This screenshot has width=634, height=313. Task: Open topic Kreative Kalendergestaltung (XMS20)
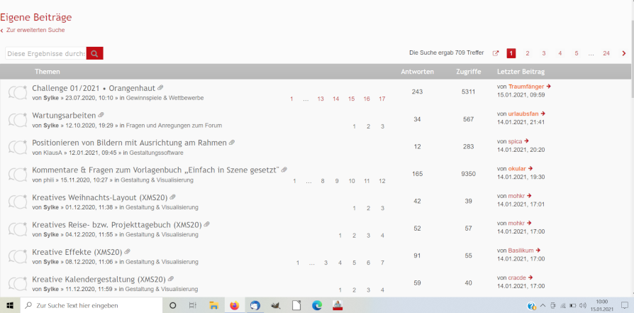point(99,279)
